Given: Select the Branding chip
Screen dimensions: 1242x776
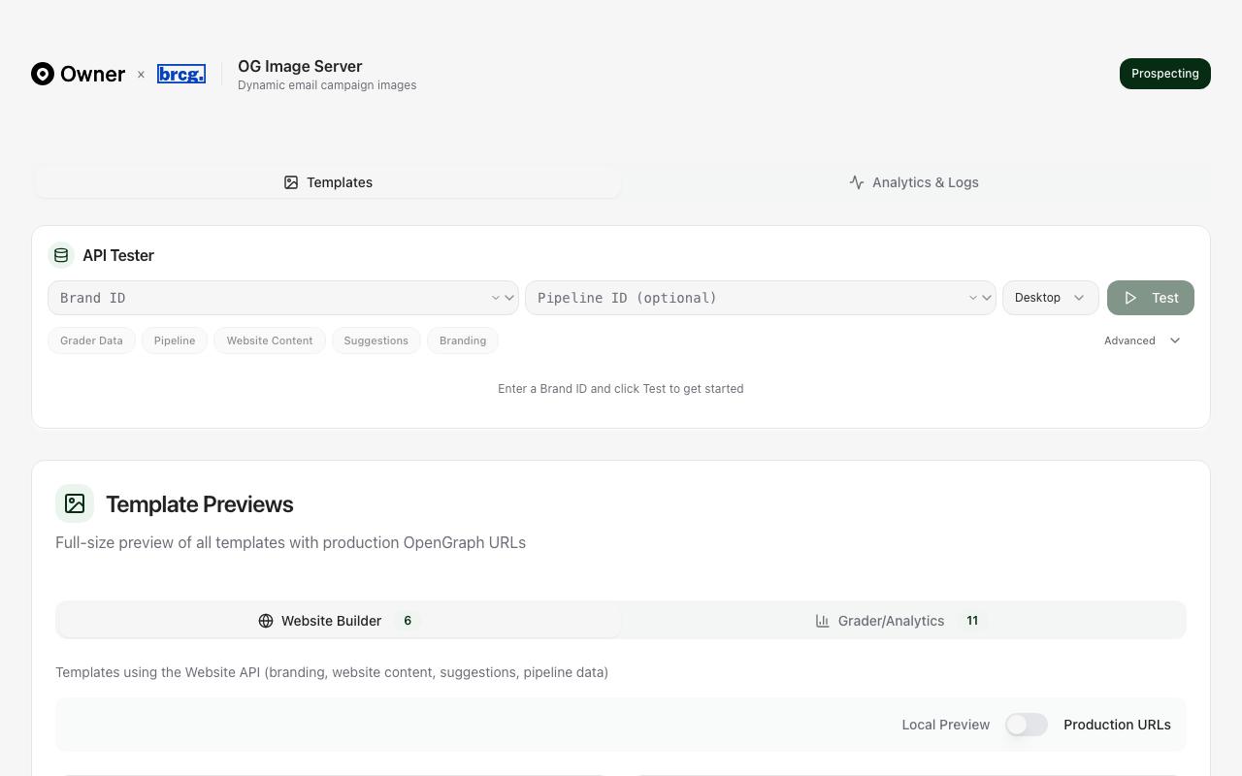Looking at the screenshot, I should pyautogui.click(x=463, y=340).
